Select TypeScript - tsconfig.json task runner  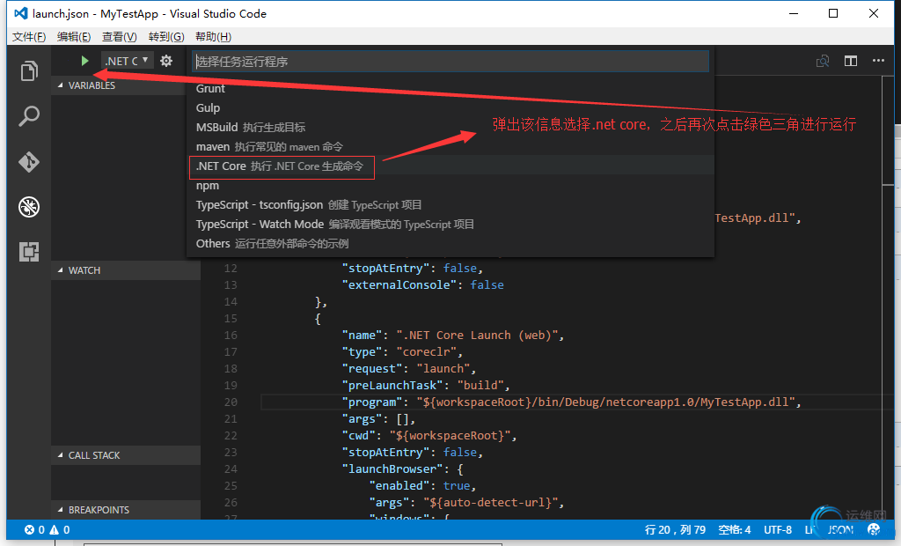pos(450,205)
